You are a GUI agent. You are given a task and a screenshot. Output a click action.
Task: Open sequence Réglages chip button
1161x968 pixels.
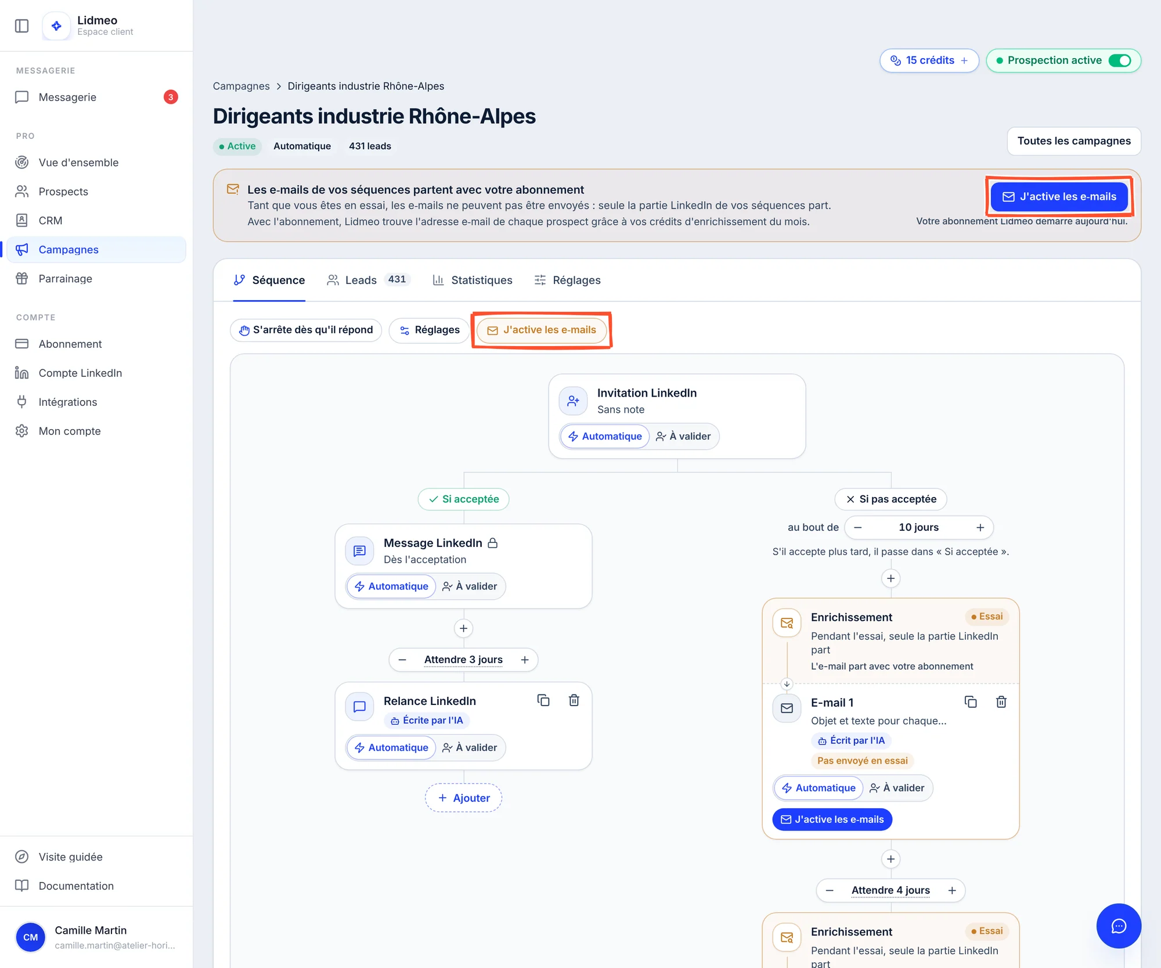(x=429, y=330)
